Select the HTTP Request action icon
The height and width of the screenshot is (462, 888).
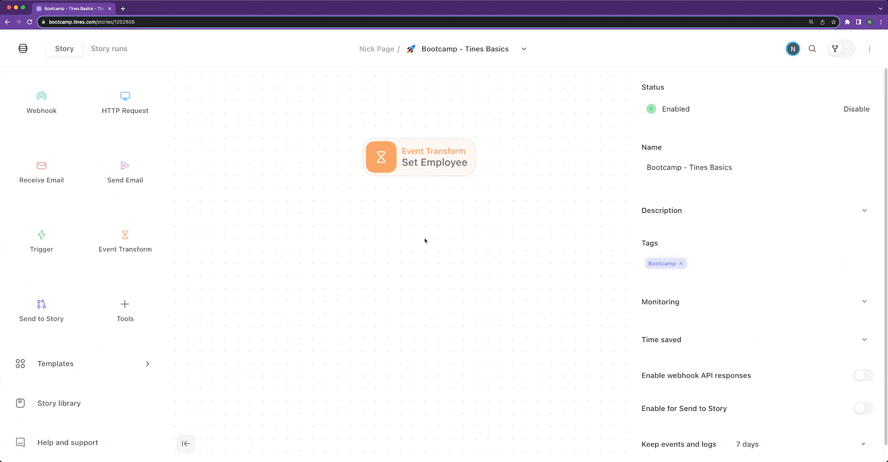[125, 96]
